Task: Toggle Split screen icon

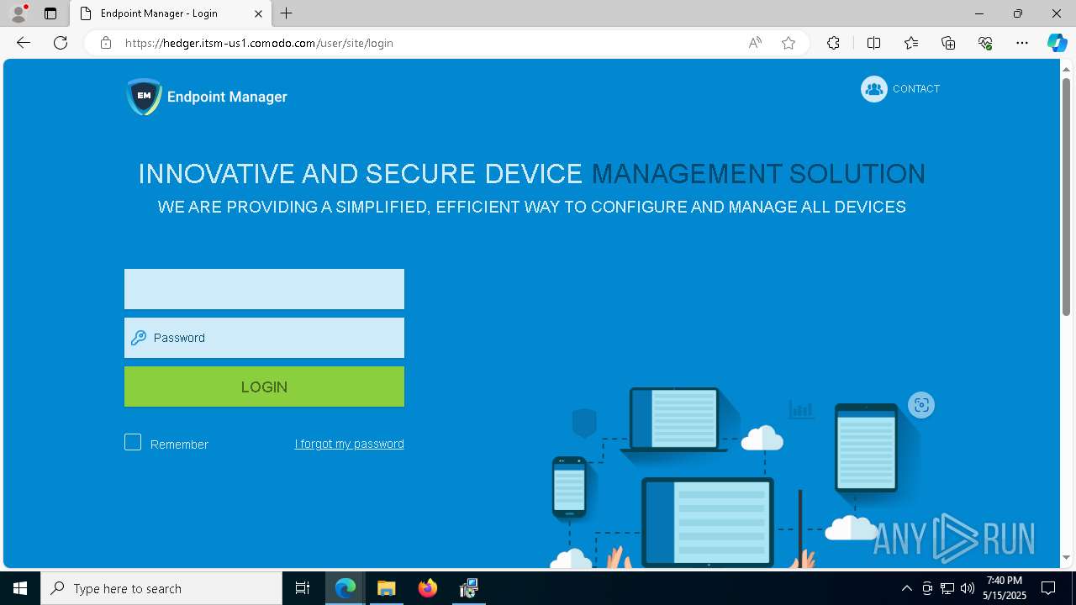Action: click(873, 43)
